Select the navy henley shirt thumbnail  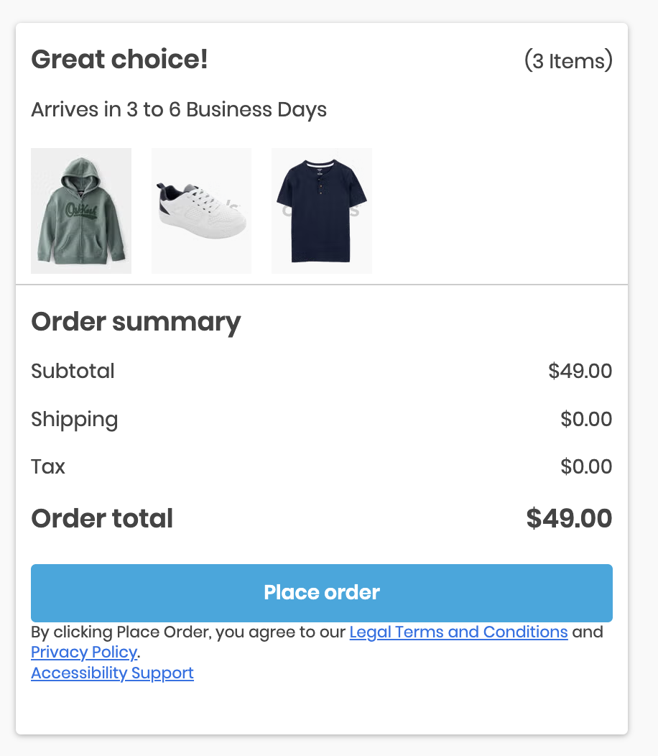pyautogui.click(x=321, y=211)
